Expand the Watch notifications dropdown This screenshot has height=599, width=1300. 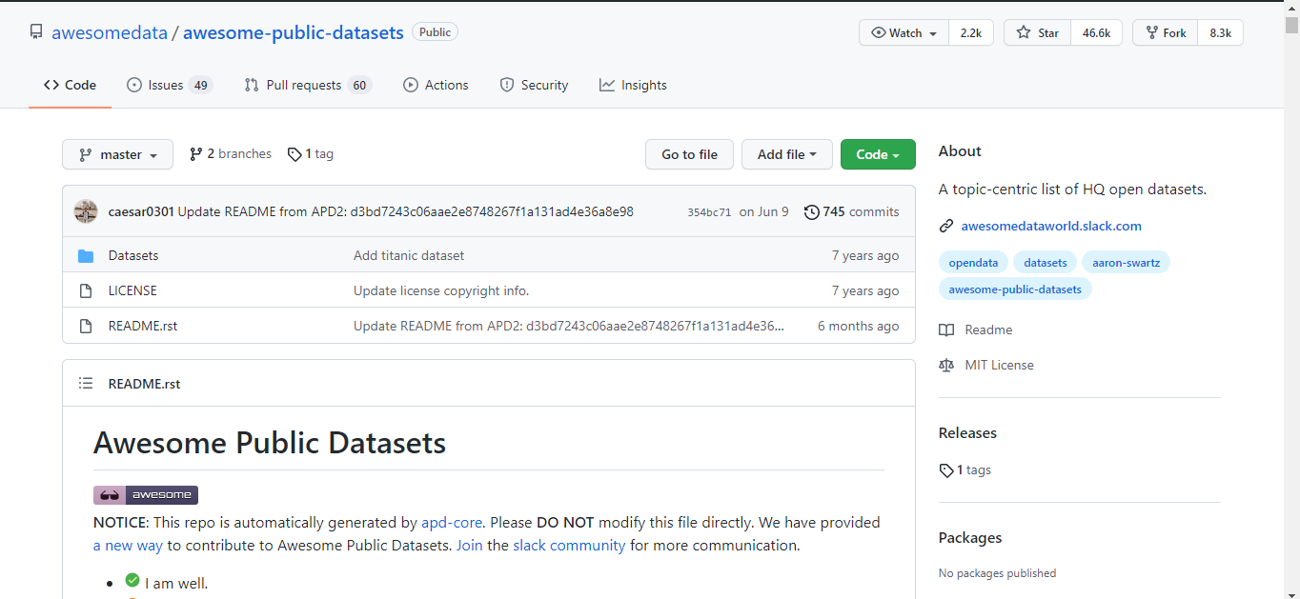tap(904, 32)
